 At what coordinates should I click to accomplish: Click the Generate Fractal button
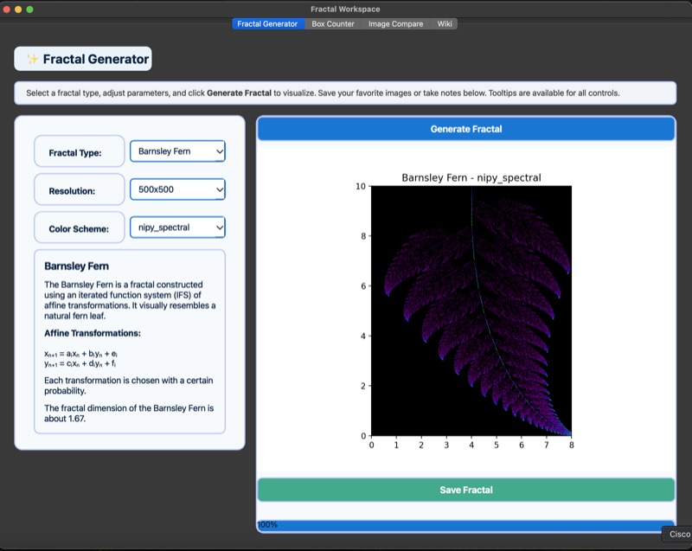tap(466, 129)
